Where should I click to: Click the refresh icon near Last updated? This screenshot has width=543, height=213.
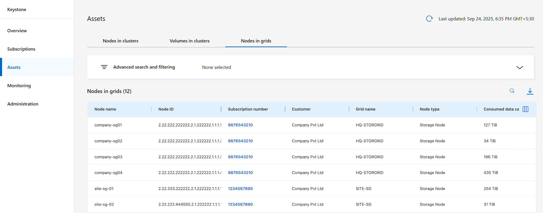(x=429, y=19)
